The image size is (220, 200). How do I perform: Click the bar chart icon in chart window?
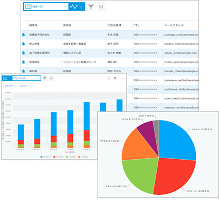point(51,78)
